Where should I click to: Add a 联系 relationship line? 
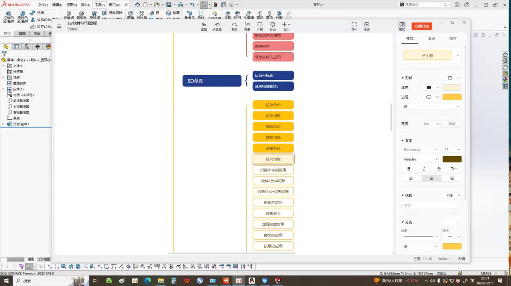click(x=234, y=26)
